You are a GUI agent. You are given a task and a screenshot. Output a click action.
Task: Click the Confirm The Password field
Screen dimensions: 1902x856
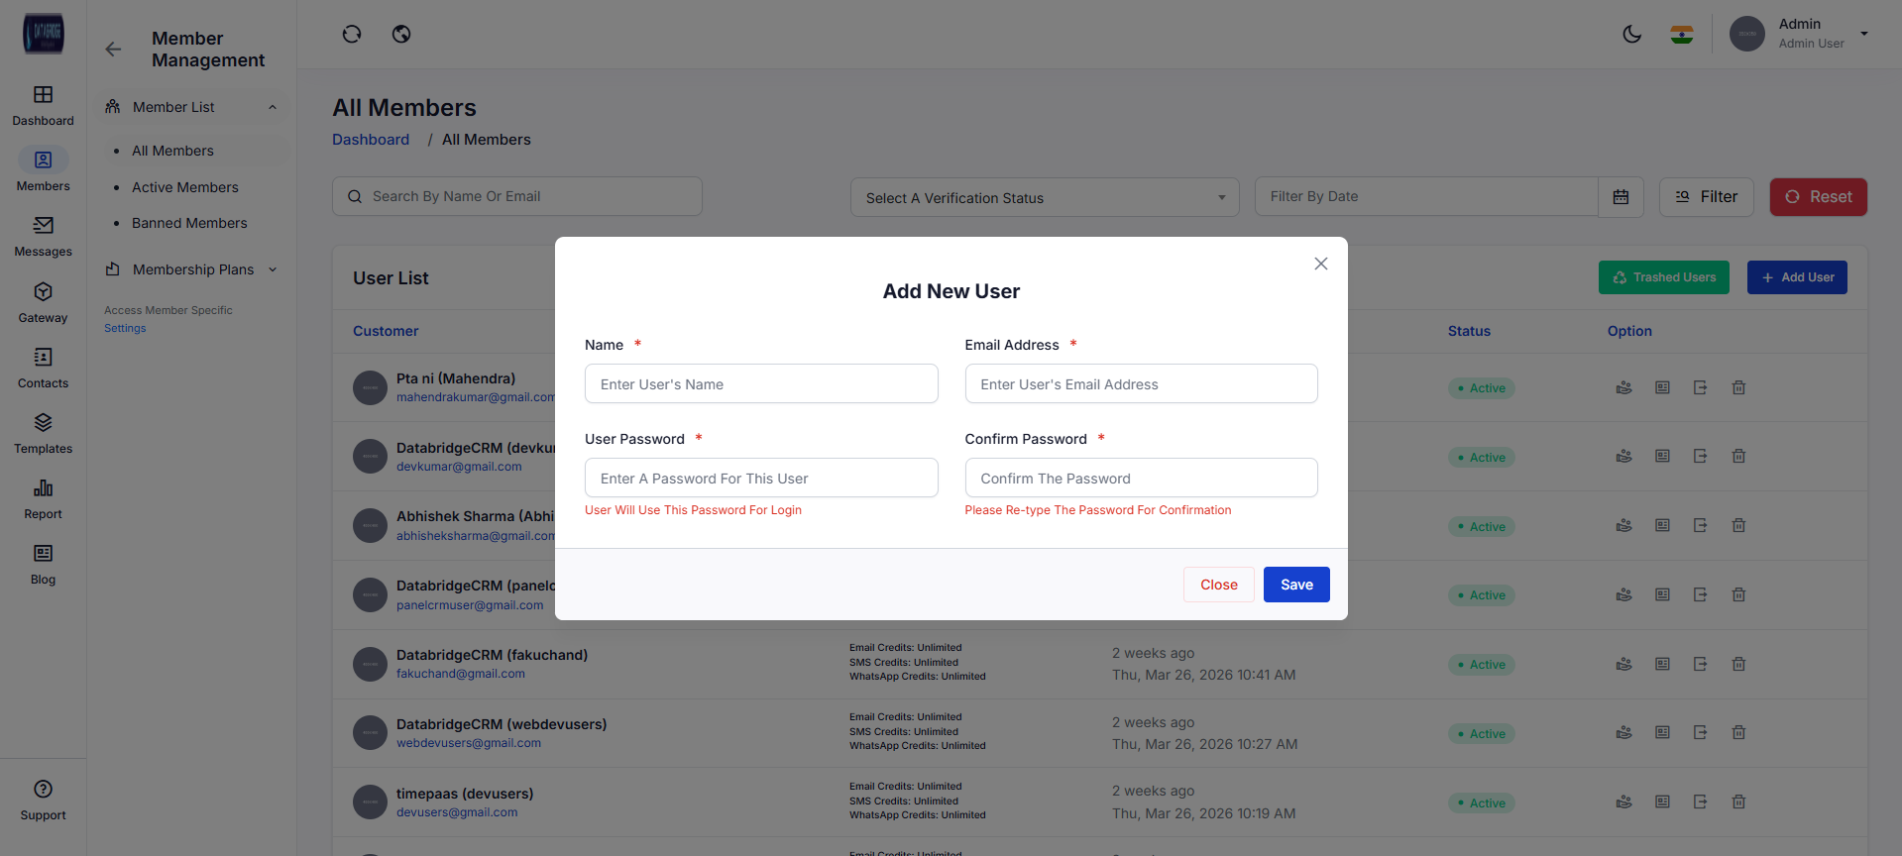tap(1140, 479)
